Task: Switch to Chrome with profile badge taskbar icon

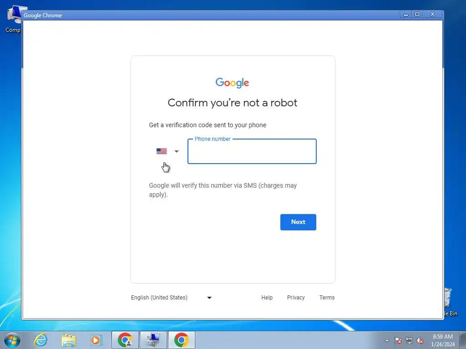Action: click(x=125, y=340)
